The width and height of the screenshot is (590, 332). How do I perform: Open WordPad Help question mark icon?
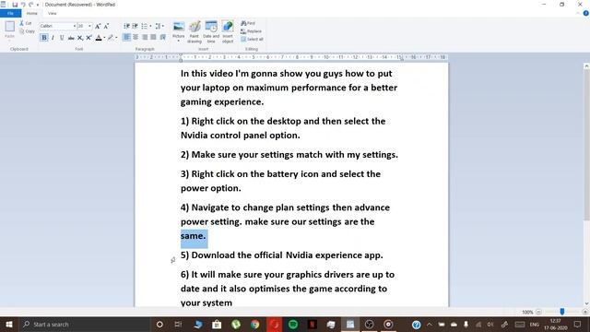pos(586,13)
